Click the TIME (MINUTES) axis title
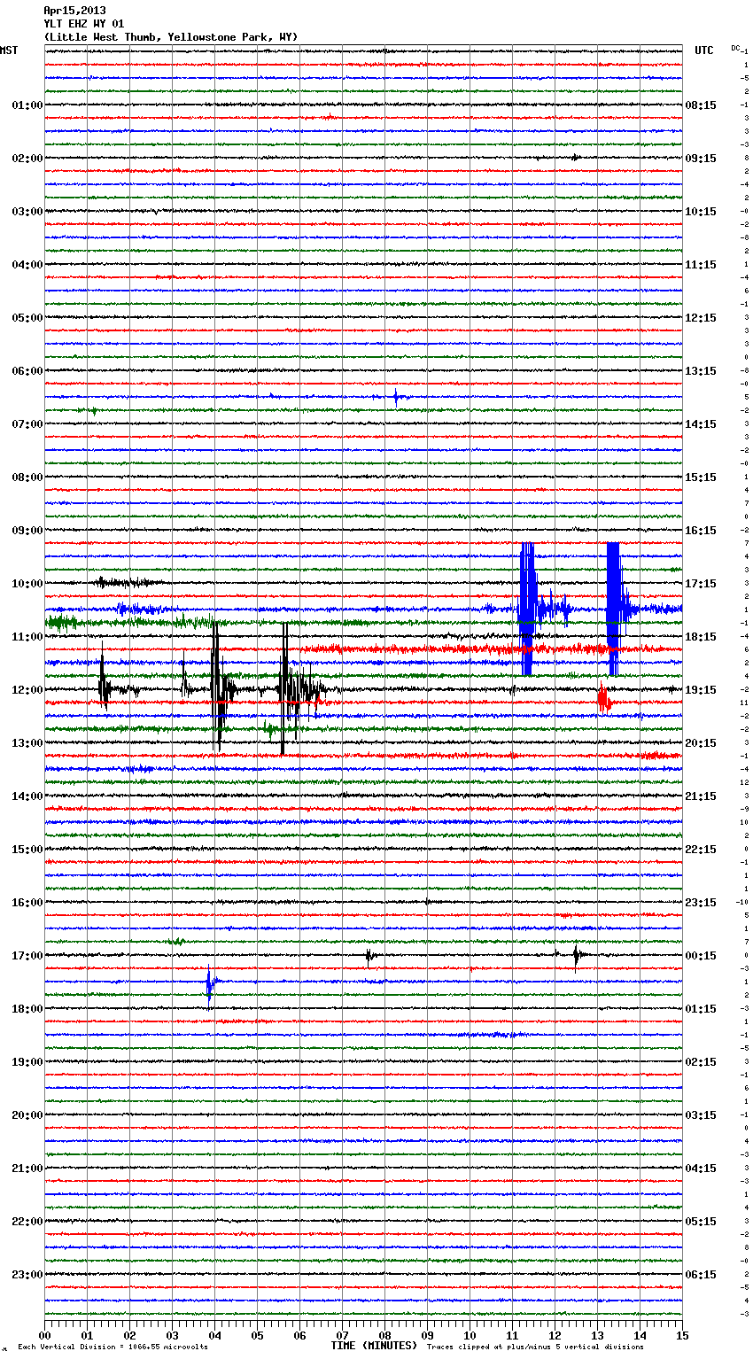 pos(374,1346)
